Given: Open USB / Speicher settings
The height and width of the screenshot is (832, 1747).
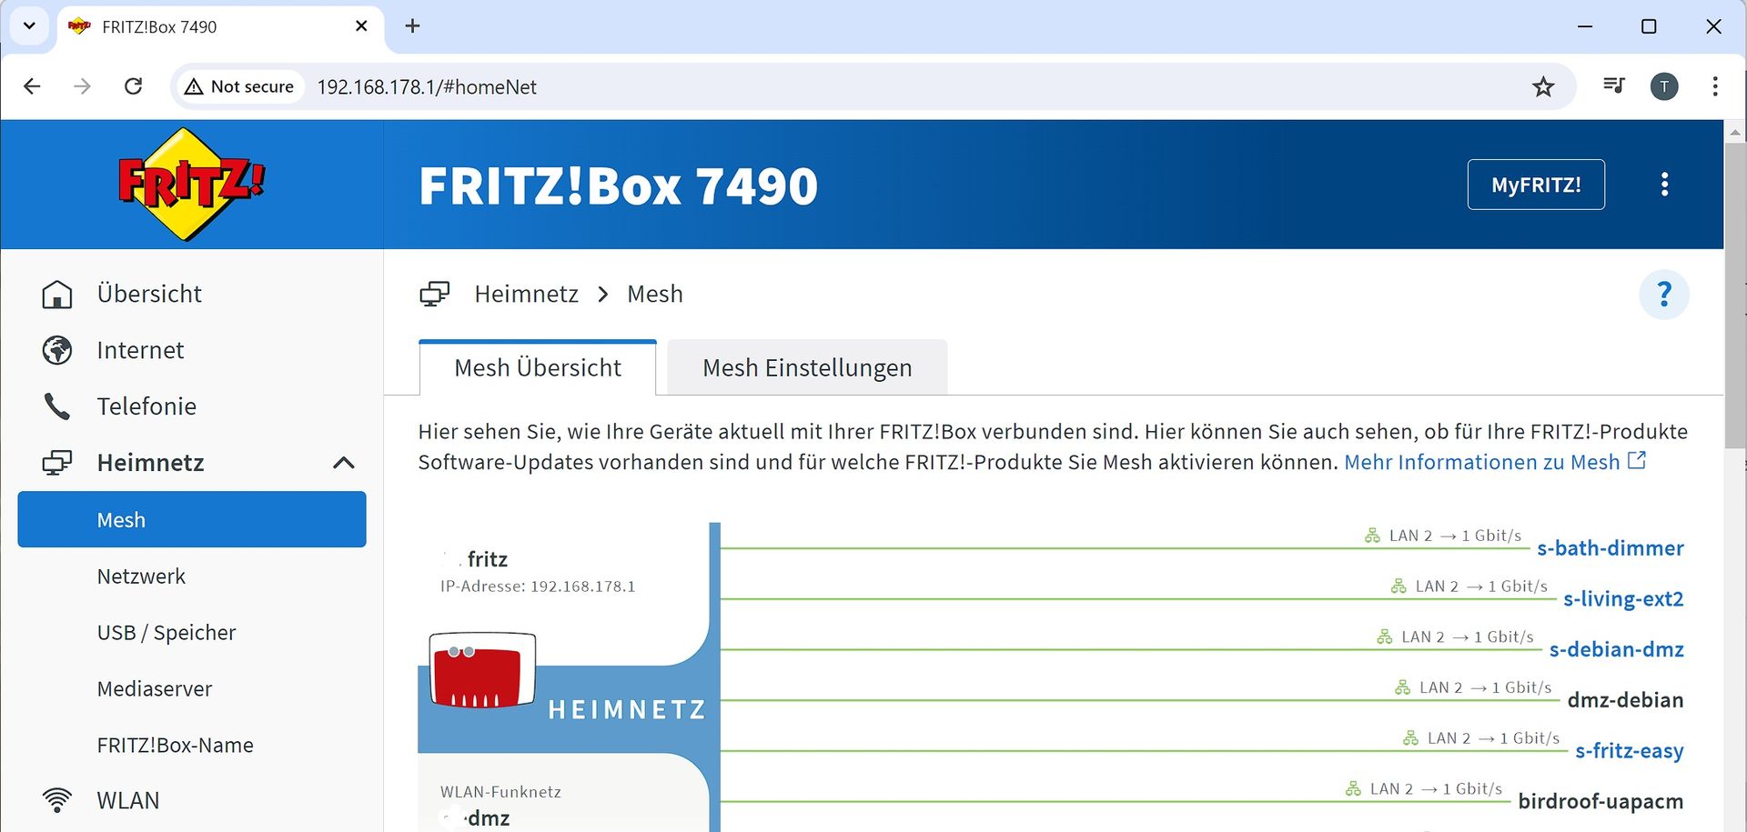Looking at the screenshot, I should coord(167,633).
